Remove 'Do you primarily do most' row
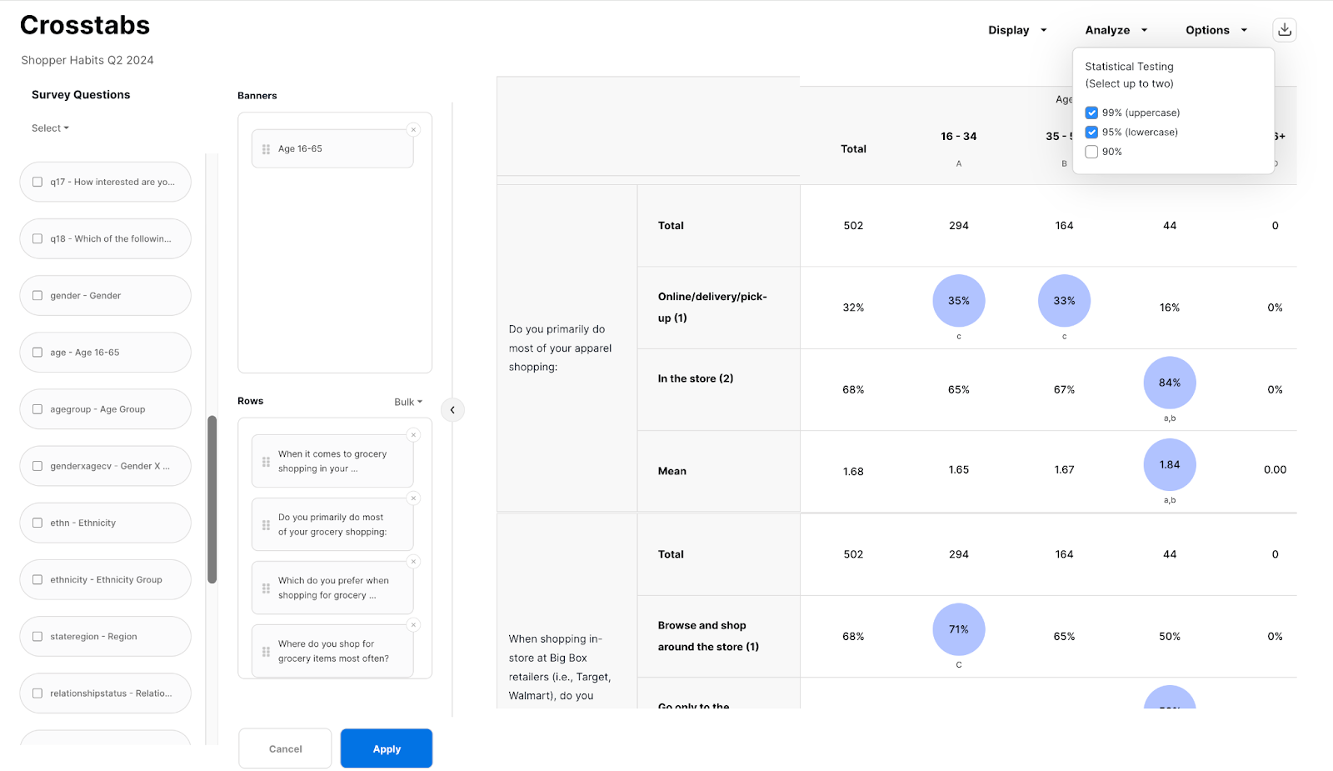Viewport: 1333px width, 771px height. tap(413, 498)
